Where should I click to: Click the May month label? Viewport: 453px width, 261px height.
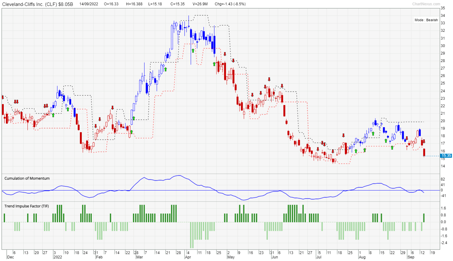pyautogui.click(x=230, y=258)
